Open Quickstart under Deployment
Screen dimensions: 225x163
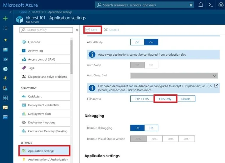click(45, 96)
